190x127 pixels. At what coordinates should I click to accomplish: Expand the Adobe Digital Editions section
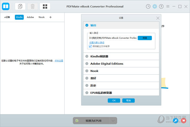tap(121, 64)
